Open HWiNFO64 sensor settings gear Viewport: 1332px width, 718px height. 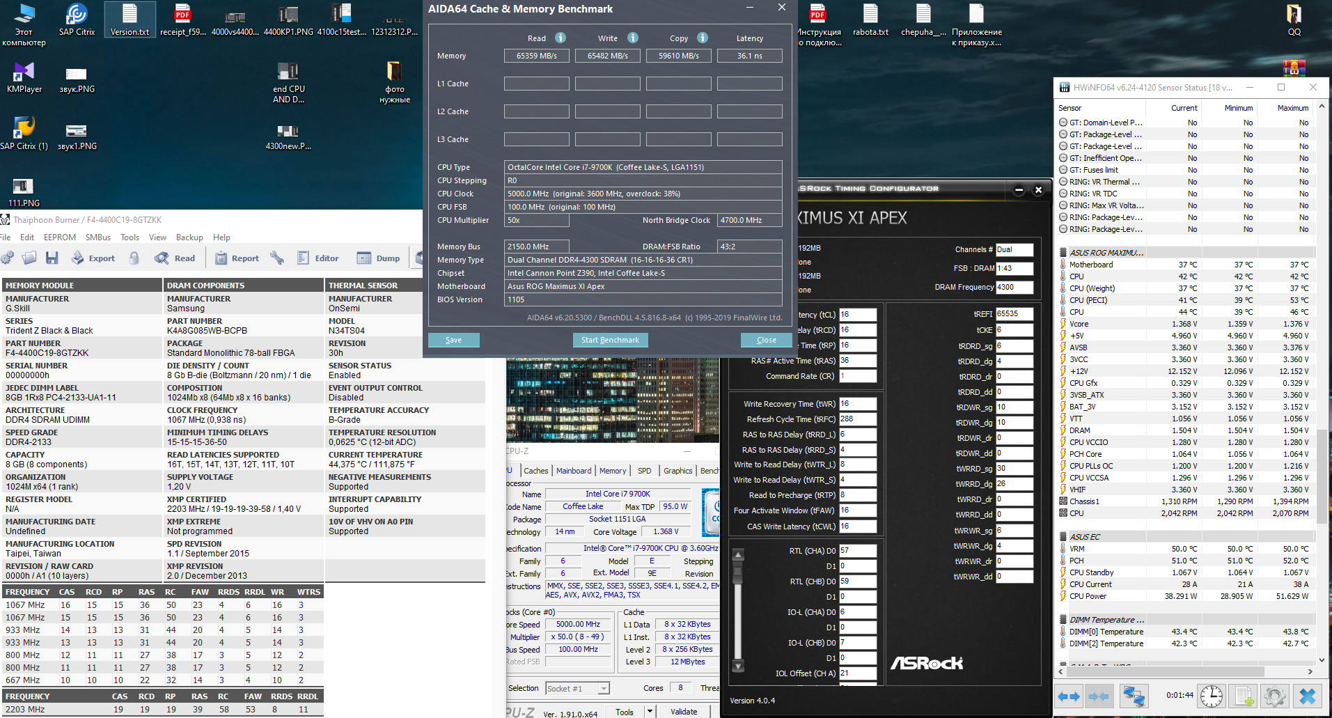pyautogui.click(x=1275, y=696)
